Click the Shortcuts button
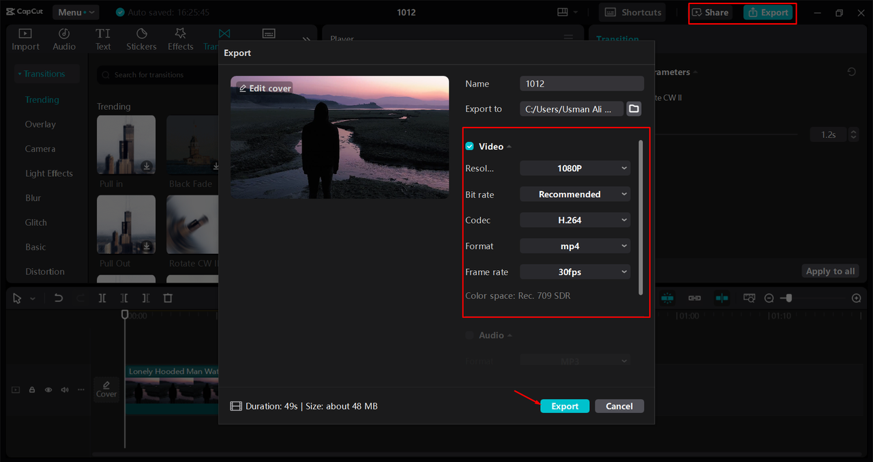This screenshot has width=873, height=462. click(x=633, y=12)
